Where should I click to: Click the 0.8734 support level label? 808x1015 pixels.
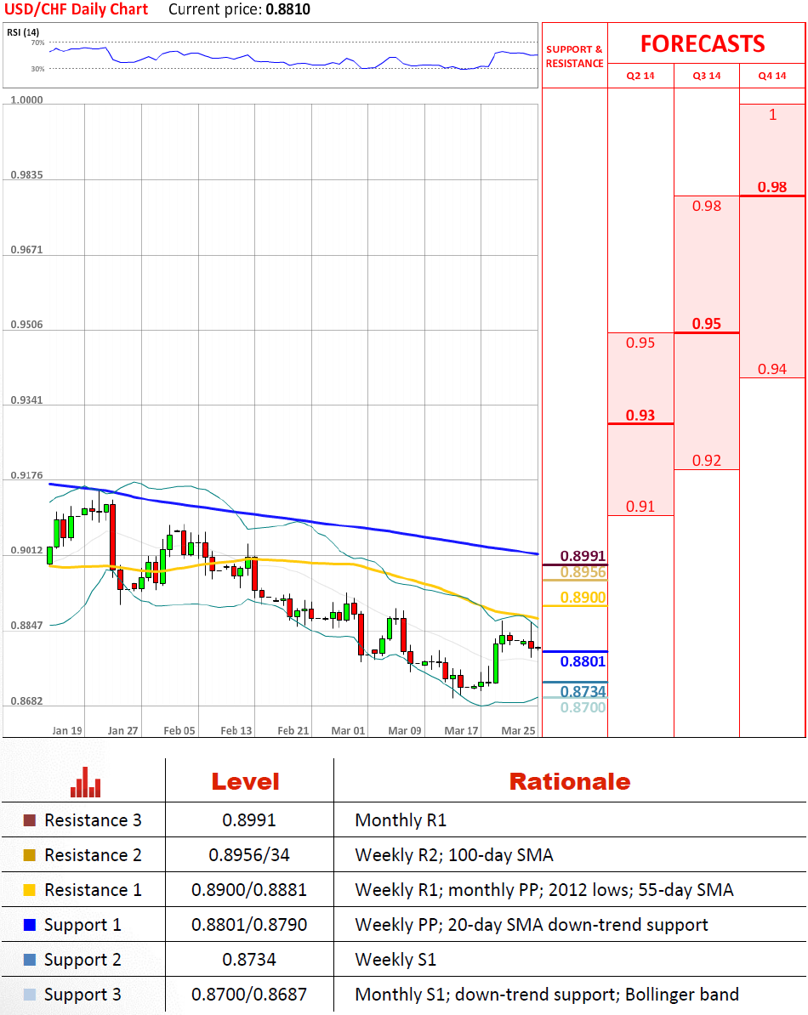pos(583,691)
